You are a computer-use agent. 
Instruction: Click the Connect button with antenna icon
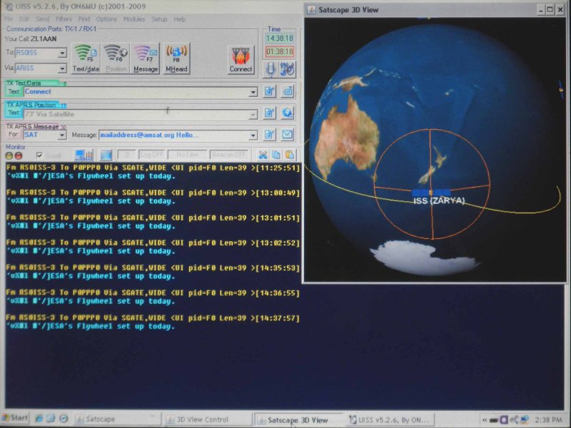(x=241, y=60)
